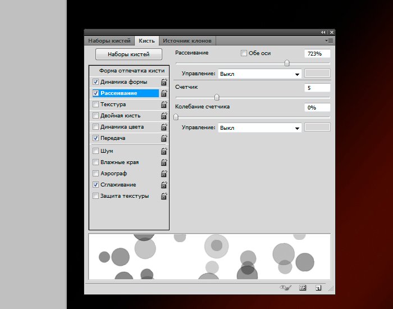Click the Рассеивание slider handle

pyautogui.click(x=287, y=63)
